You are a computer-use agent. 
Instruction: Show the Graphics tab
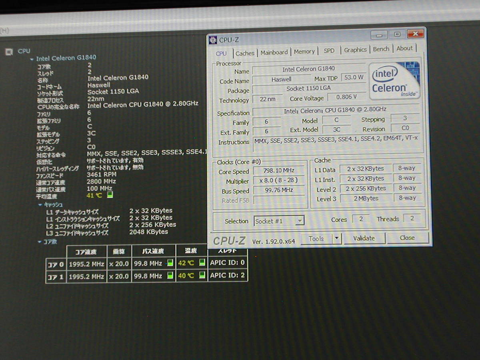pyautogui.click(x=355, y=50)
